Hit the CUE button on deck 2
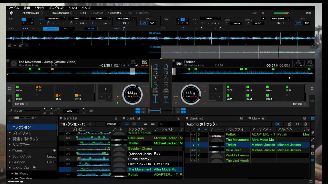328x184 pixels. point(176,97)
